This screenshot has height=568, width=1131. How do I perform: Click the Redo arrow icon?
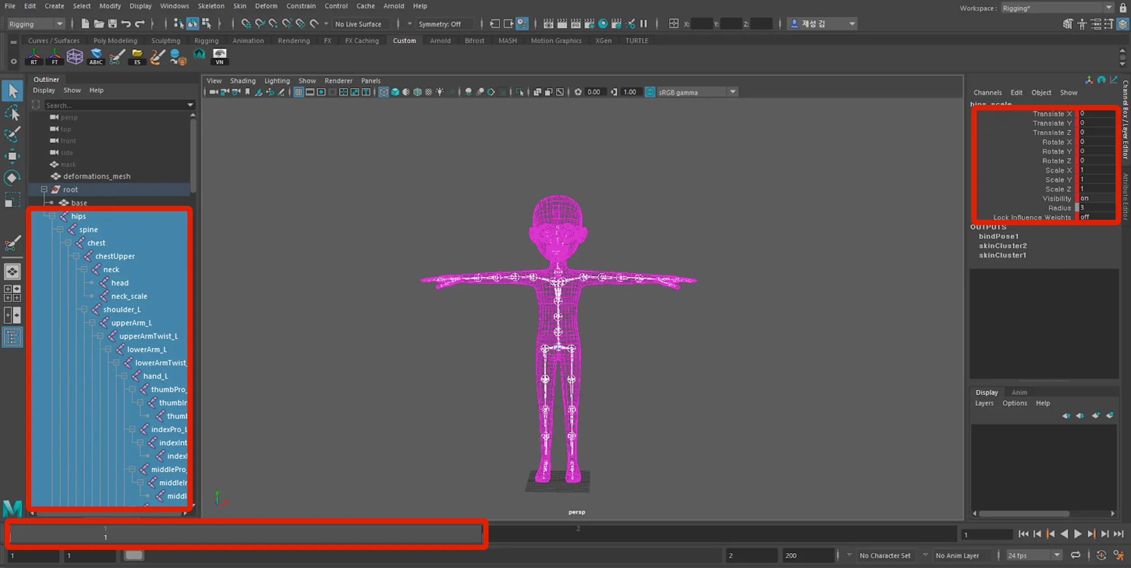[140, 24]
